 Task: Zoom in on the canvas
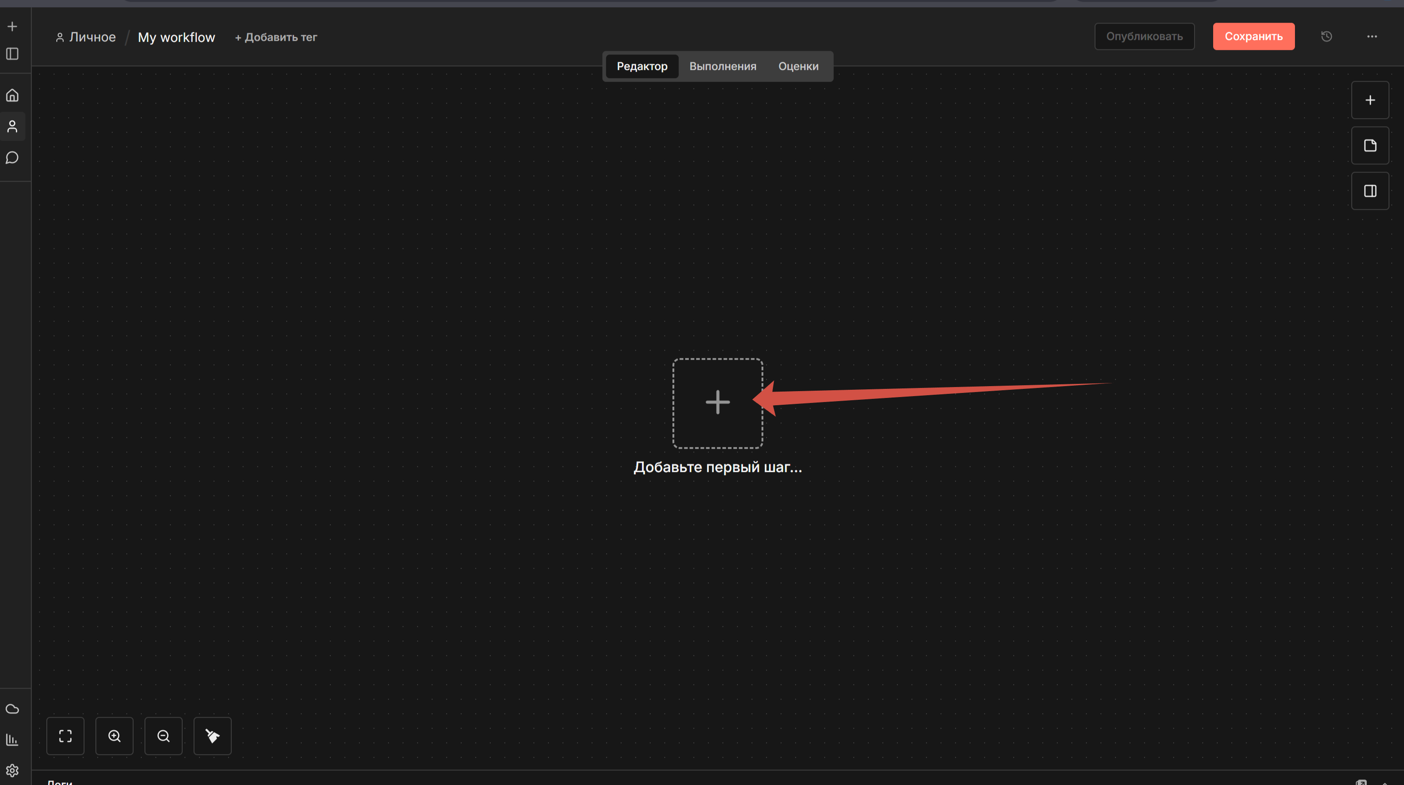point(115,736)
